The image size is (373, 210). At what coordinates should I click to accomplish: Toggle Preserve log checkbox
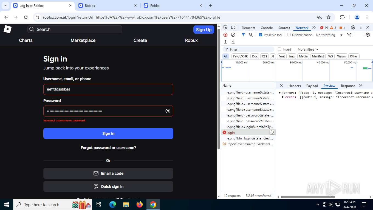tap(261, 35)
